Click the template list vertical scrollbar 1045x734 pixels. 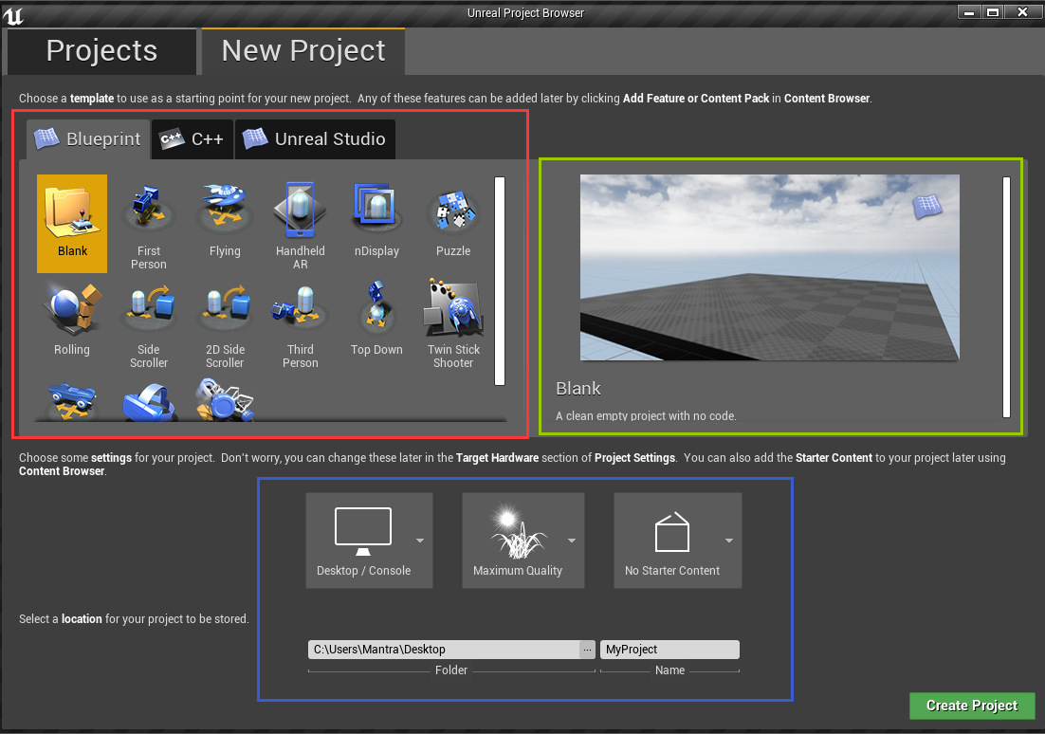pos(500,281)
